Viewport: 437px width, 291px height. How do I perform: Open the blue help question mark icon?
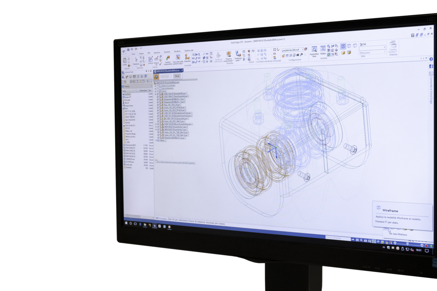(431, 59)
